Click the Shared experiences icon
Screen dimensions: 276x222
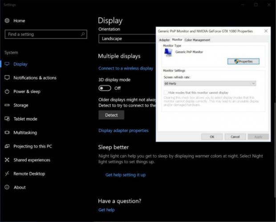tap(7, 160)
